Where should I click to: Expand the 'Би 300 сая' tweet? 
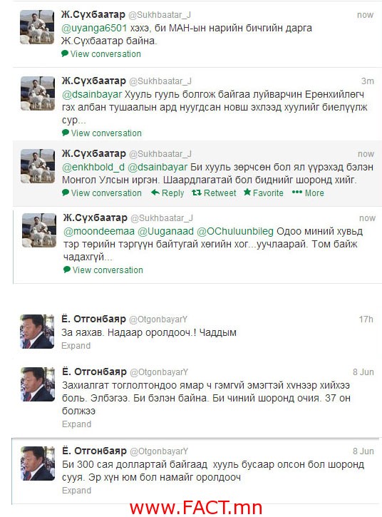pos(76,491)
